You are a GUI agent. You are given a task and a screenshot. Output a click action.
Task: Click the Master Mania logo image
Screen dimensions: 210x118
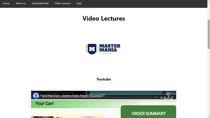[x=103, y=49]
